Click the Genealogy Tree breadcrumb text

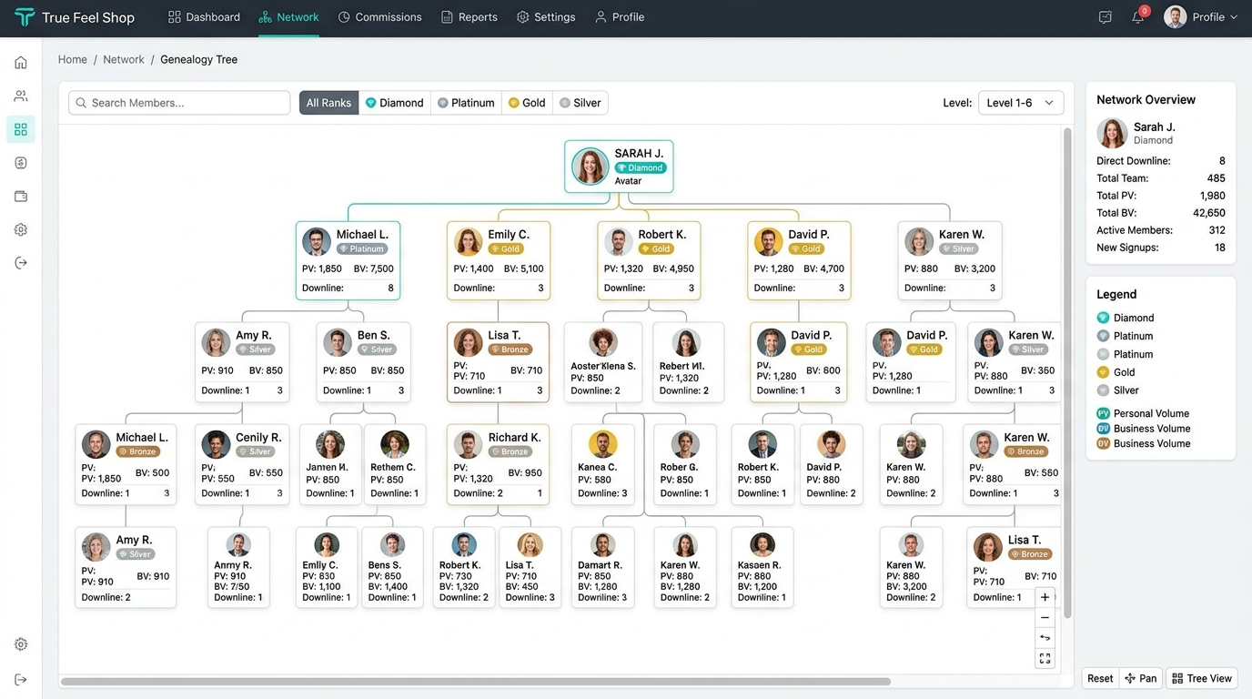coord(198,59)
